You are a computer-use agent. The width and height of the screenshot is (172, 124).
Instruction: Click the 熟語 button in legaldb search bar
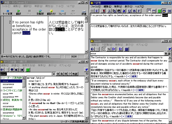[168, 54]
